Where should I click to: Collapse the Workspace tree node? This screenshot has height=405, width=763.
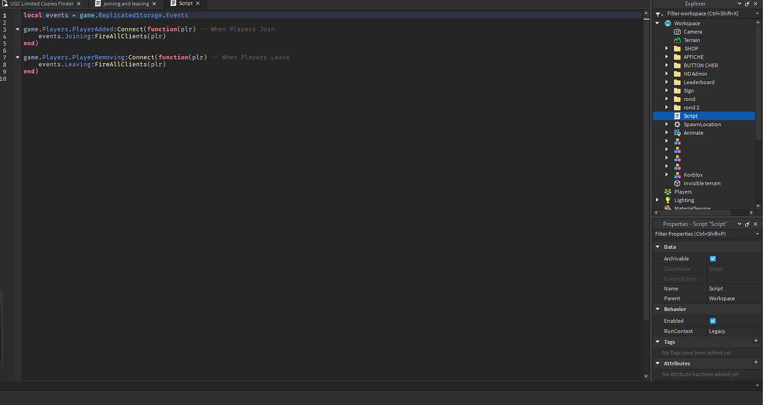coord(657,23)
